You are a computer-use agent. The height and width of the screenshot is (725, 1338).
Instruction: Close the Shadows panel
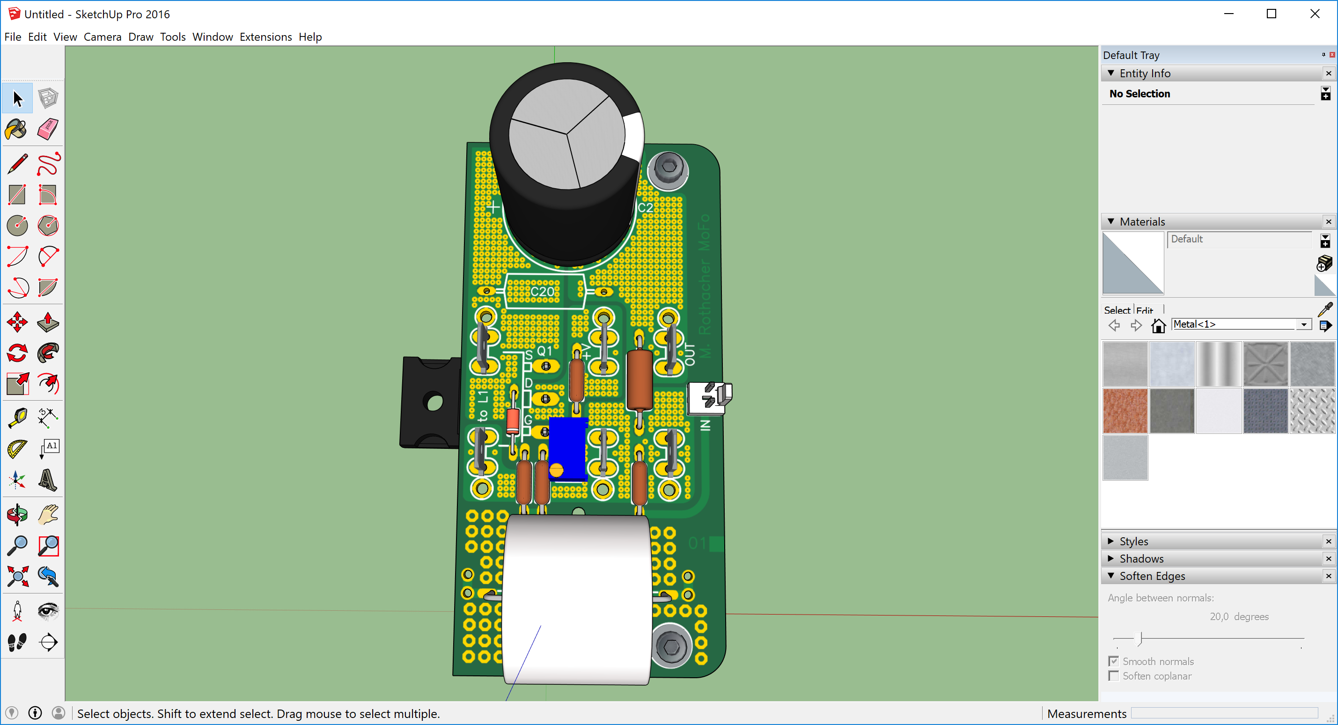[1329, 558]
